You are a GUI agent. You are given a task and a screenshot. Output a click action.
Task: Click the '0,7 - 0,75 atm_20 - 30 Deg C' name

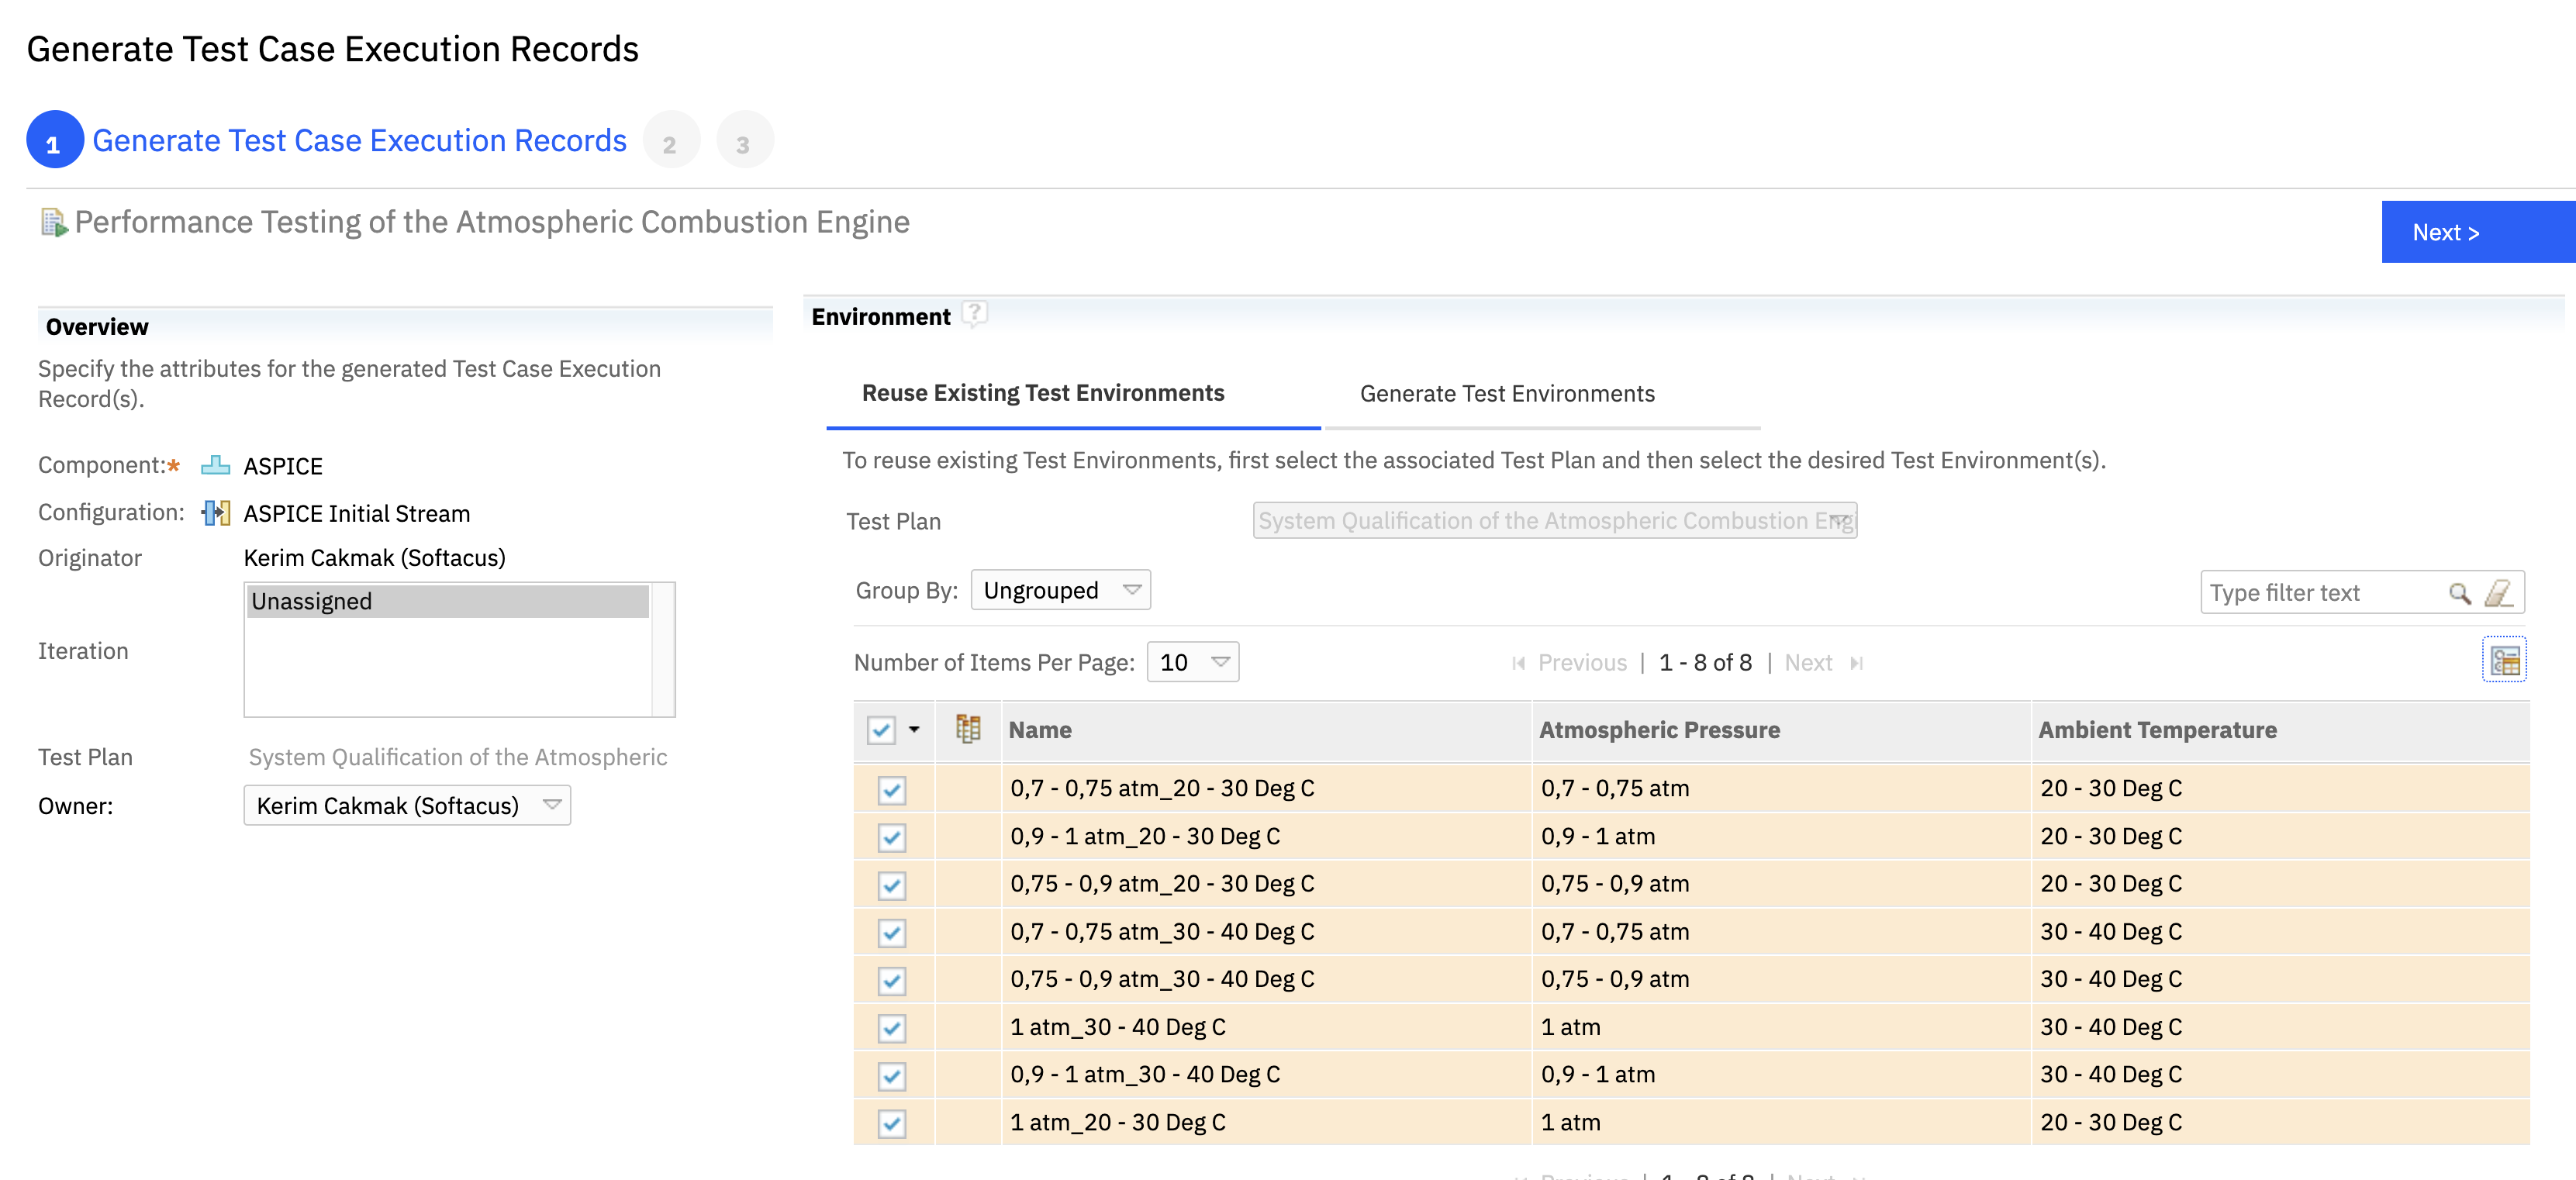tap(1162, 788)
